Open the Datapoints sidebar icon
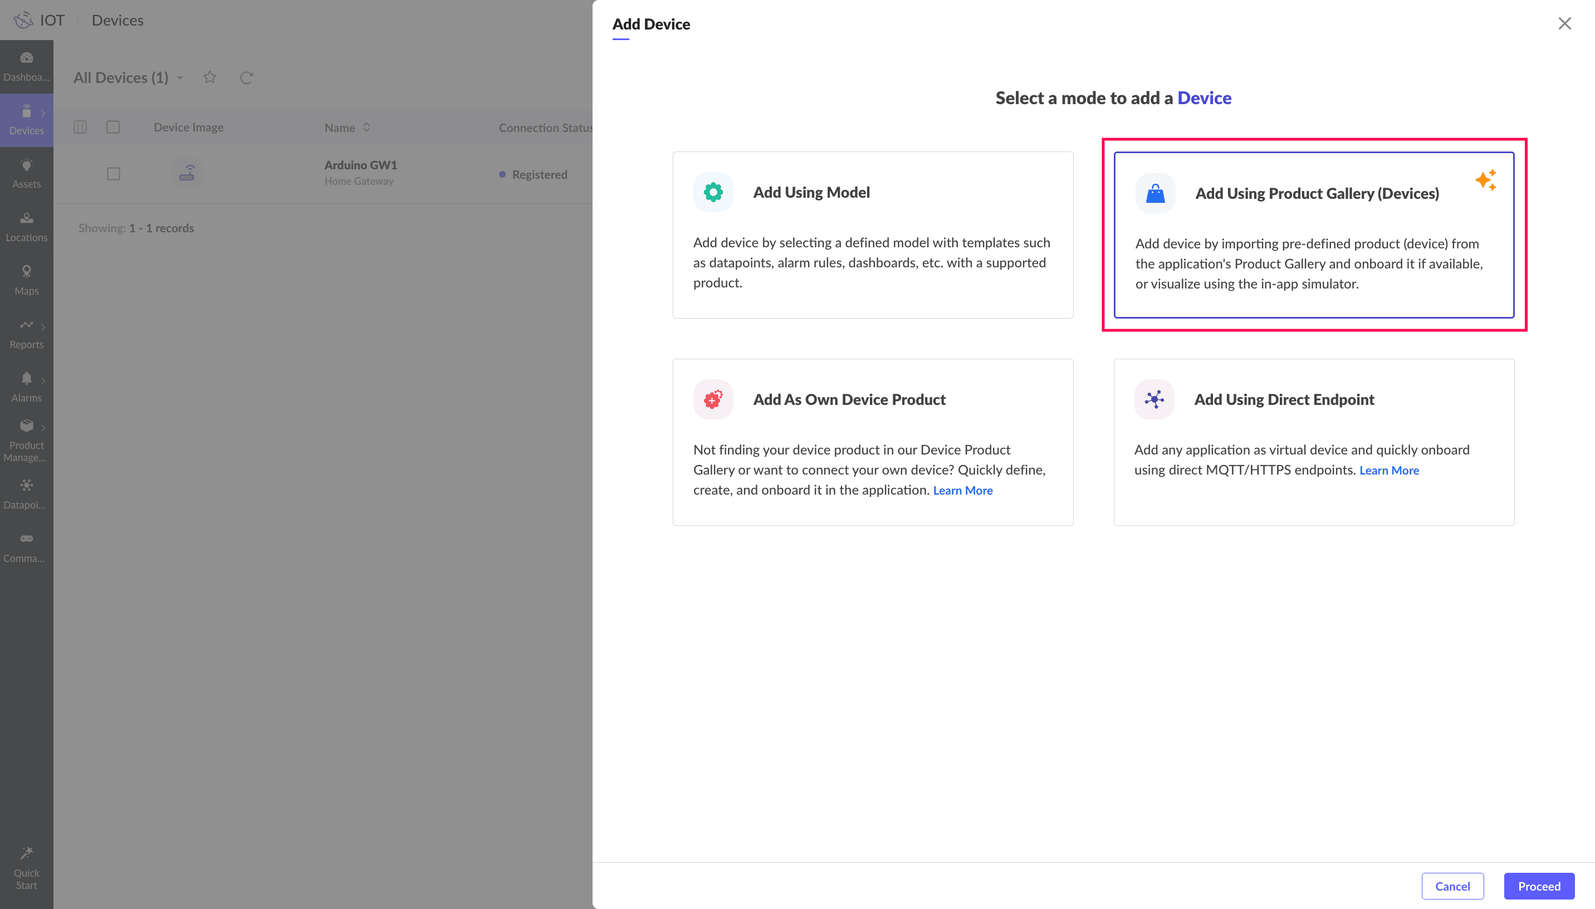Image resolution: width=1595 pixels, height=909 pixels. click(26, 485)
